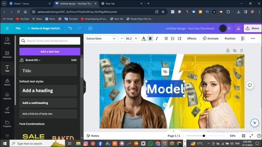Add a little bit of body text
Image resolution: width=262 pixels, height=147 pixels.
pyautogui.click(x=48, y=114)
